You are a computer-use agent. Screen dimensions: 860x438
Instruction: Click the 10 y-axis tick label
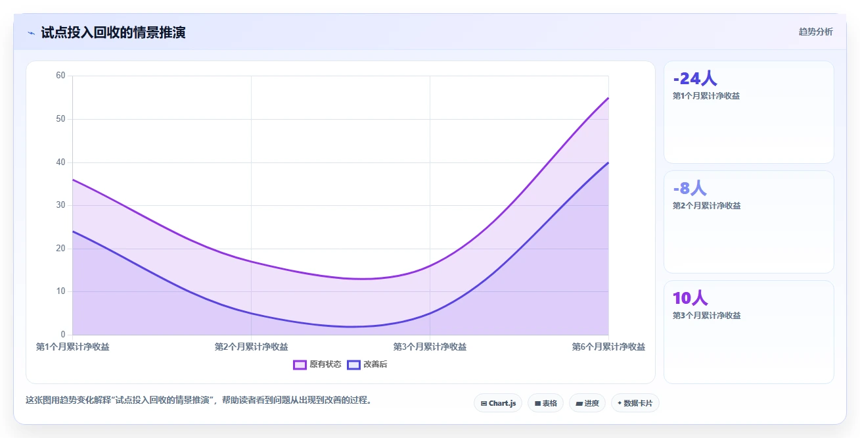pyautogui.click(x=60, y=291)
